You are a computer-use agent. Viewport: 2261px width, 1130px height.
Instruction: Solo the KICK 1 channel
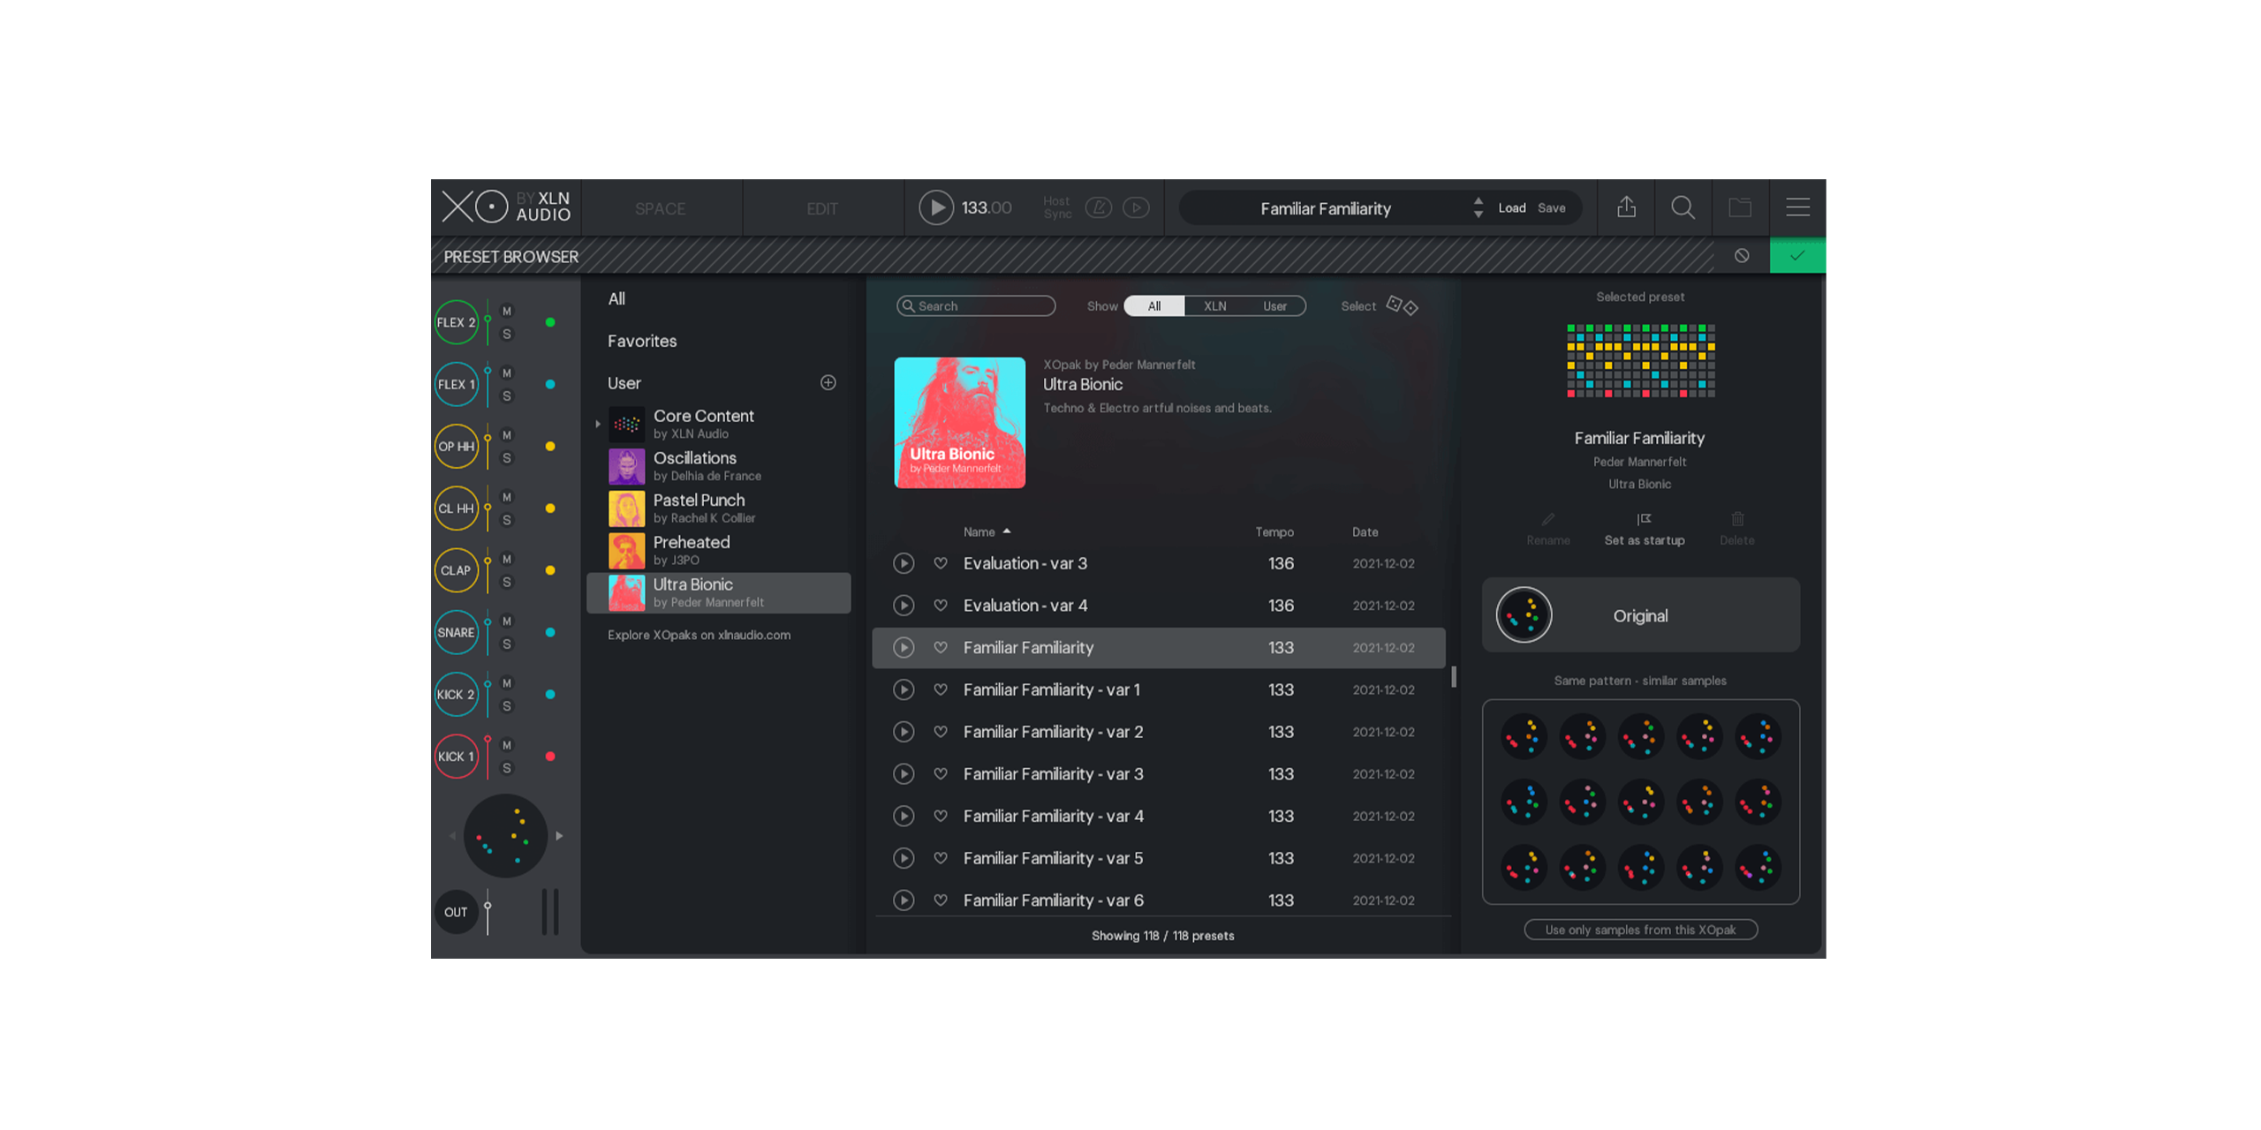507,769
